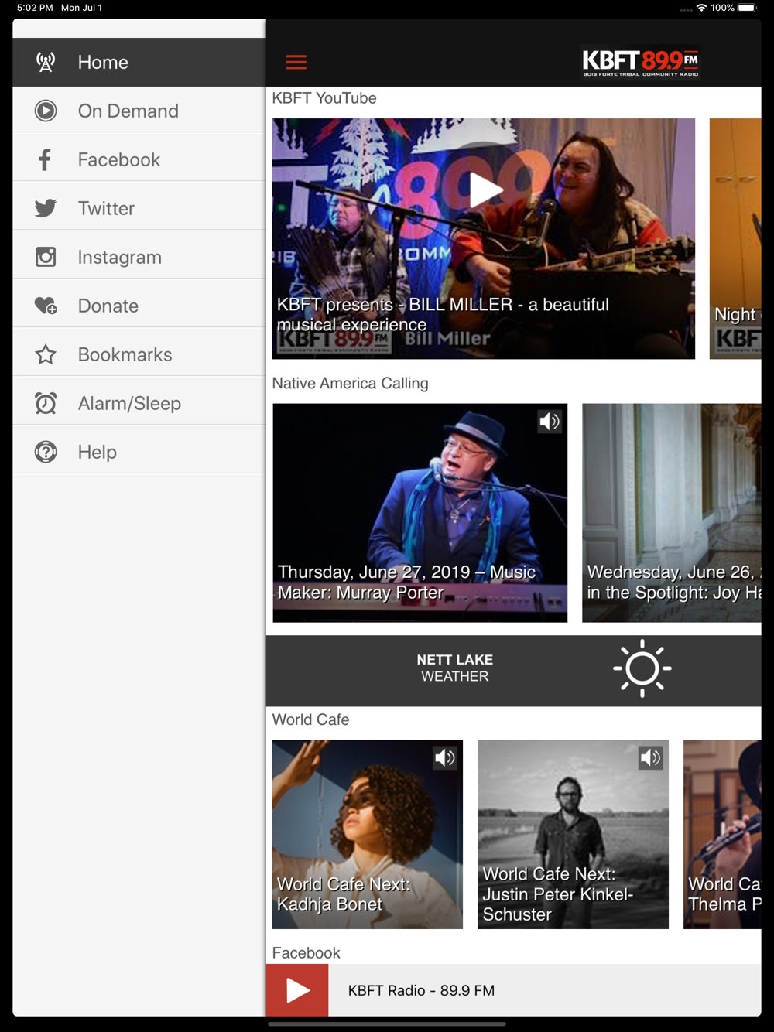The height and width of the screenshot is (1032, 774).
Task: Click the Twitter bird icon
Action: tap(46, 208)
